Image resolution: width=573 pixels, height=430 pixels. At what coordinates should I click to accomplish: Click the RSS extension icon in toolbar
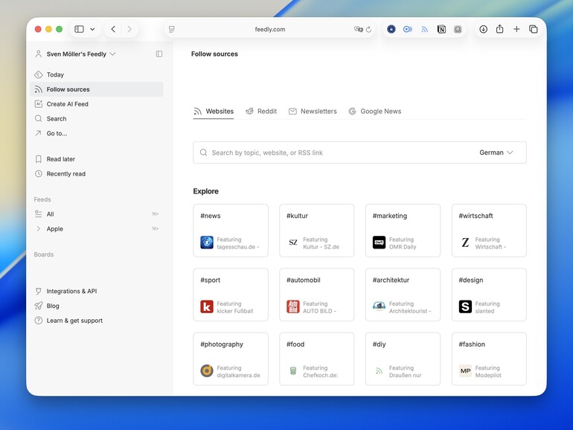(424, 29)
